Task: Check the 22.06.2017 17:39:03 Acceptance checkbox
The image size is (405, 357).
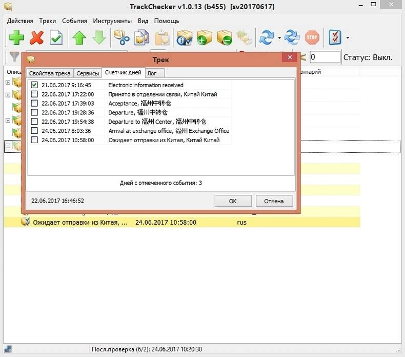Action: [34, 103]
